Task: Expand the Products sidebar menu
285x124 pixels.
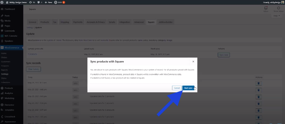Action: point(9,88)
